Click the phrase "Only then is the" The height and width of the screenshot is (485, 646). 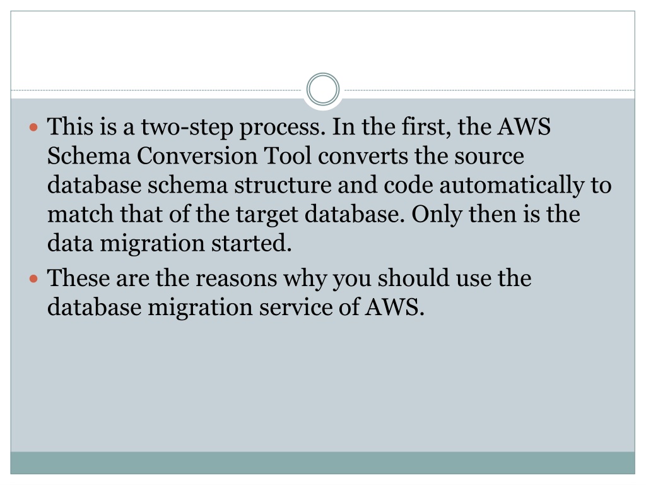(x=496, y=215)
